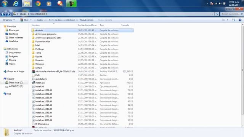Expand the arrow after Disco local (C:) breadcrumb
This screenshot has height=137, width=244.
coord(47,14)
